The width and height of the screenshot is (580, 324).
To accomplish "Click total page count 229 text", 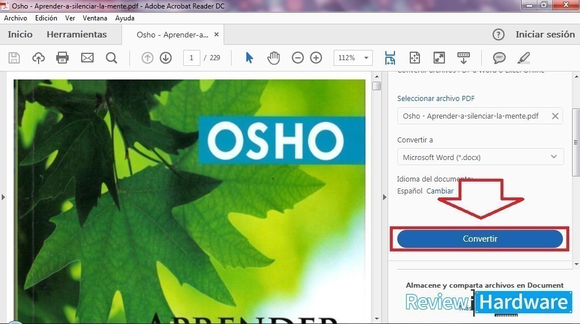I will (215, 58).
